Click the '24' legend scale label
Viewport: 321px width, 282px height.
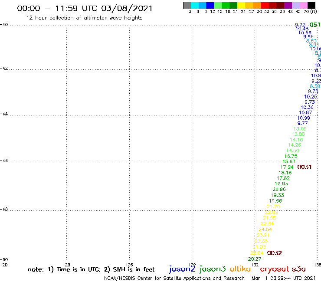tap(243, 12)
